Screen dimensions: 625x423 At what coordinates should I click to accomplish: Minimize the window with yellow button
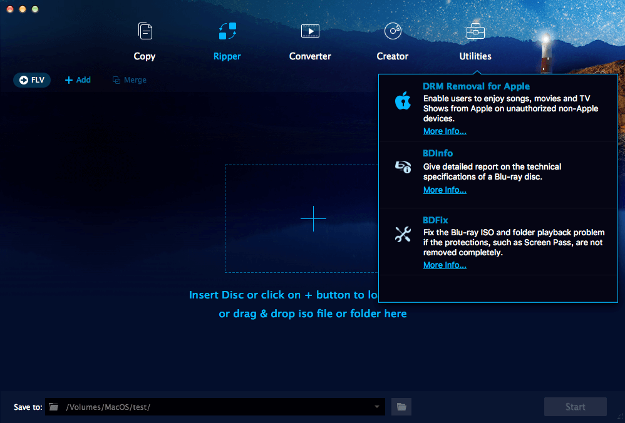(23, 9)
